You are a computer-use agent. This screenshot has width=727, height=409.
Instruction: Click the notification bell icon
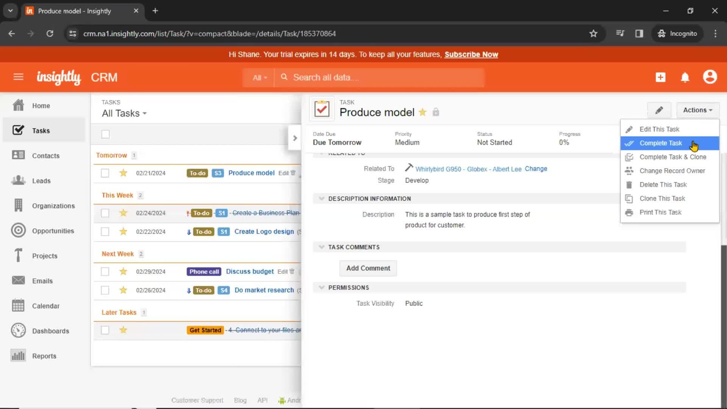685,77
